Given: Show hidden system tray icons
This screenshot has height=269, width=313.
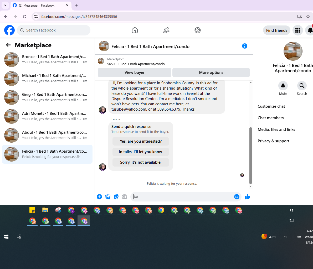Looking at the screenshot, I should pos(285,237).
